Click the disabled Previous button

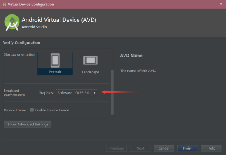[x=117, y=148]
